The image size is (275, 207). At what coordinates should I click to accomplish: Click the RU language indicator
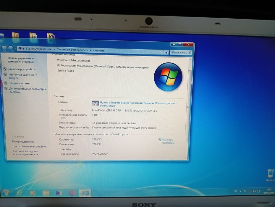235,191
